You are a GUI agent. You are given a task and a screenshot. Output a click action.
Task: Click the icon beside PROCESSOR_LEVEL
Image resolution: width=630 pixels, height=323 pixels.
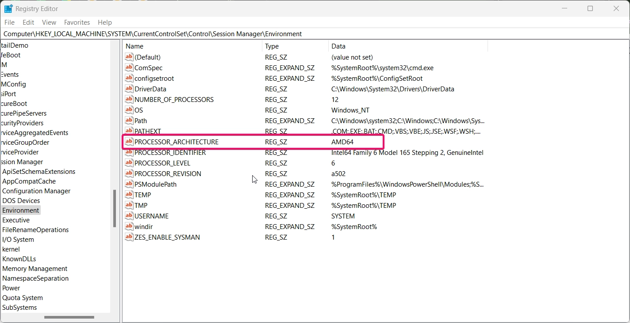point(129,163)
